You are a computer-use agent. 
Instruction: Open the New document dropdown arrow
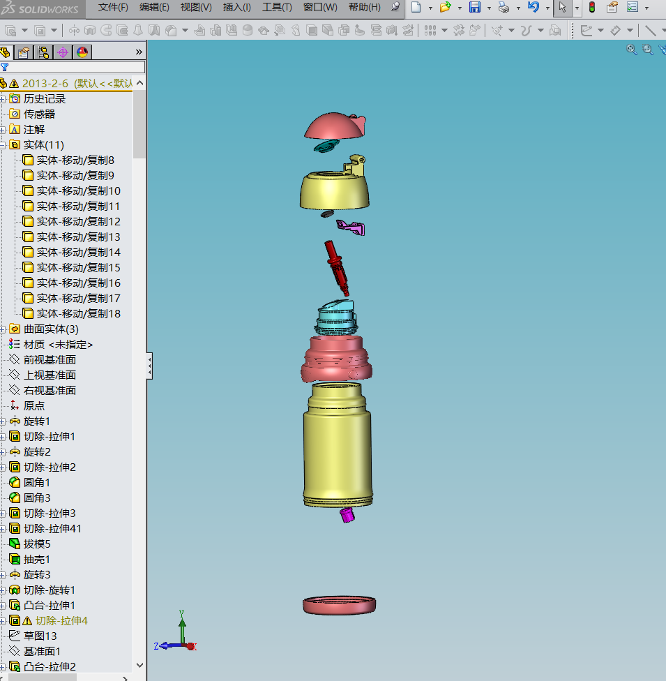click(430, 8)
